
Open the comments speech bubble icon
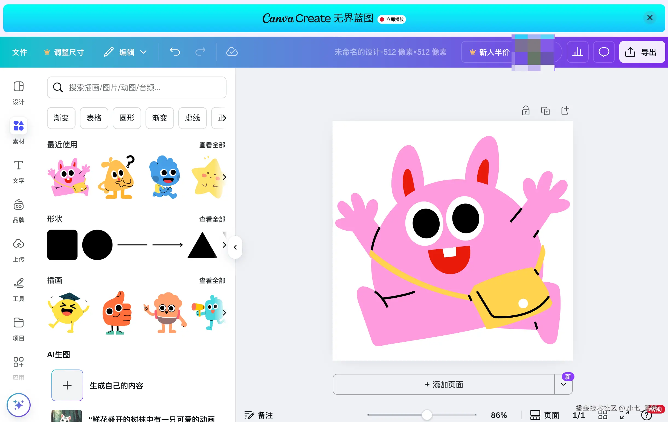604,52
